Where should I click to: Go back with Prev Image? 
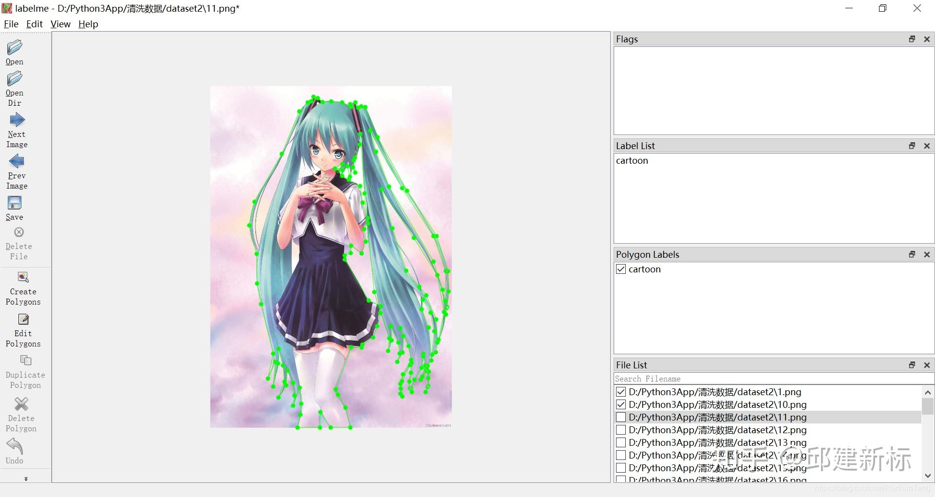tap(17, 161)
